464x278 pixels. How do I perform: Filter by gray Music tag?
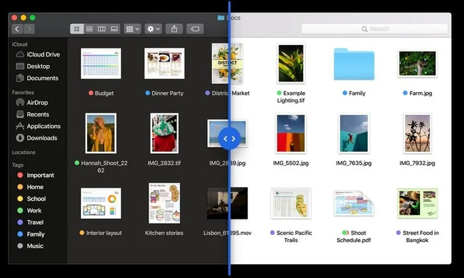pyautogui.click(x=30, y=246)
